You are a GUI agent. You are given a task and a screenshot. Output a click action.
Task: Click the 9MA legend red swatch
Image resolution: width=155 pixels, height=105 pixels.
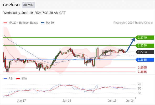(x=18, y=79)
